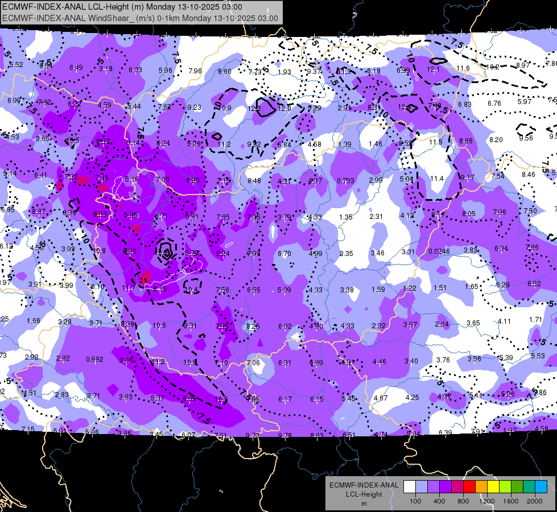Click the wind shear value 11.4

(436, 179)
